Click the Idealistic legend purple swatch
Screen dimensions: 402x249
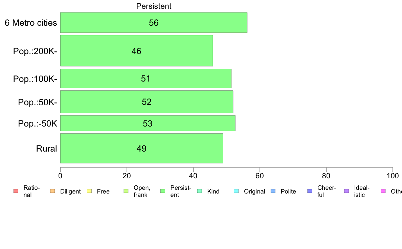(347, 191)
